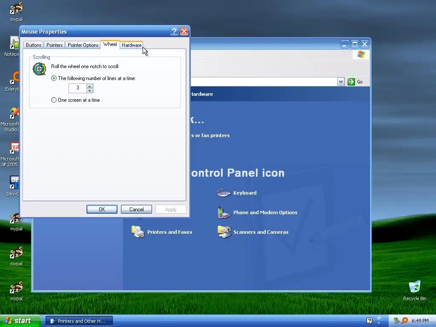Click the 6:49 PM clock

tap(420, 321)
